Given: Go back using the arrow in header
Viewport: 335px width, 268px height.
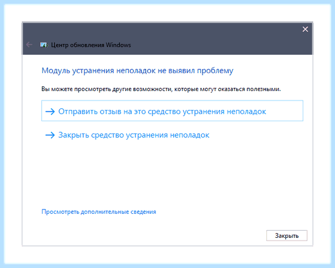Looking at the screenshot, I should pos(29,45).
